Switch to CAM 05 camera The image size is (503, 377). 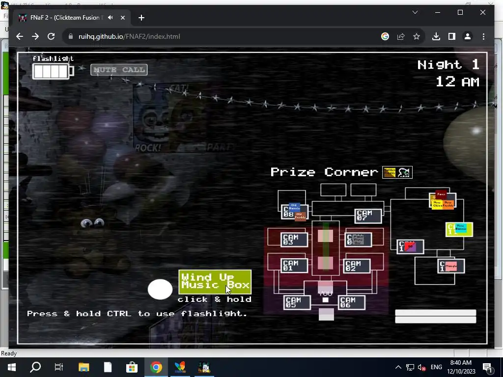297,302
